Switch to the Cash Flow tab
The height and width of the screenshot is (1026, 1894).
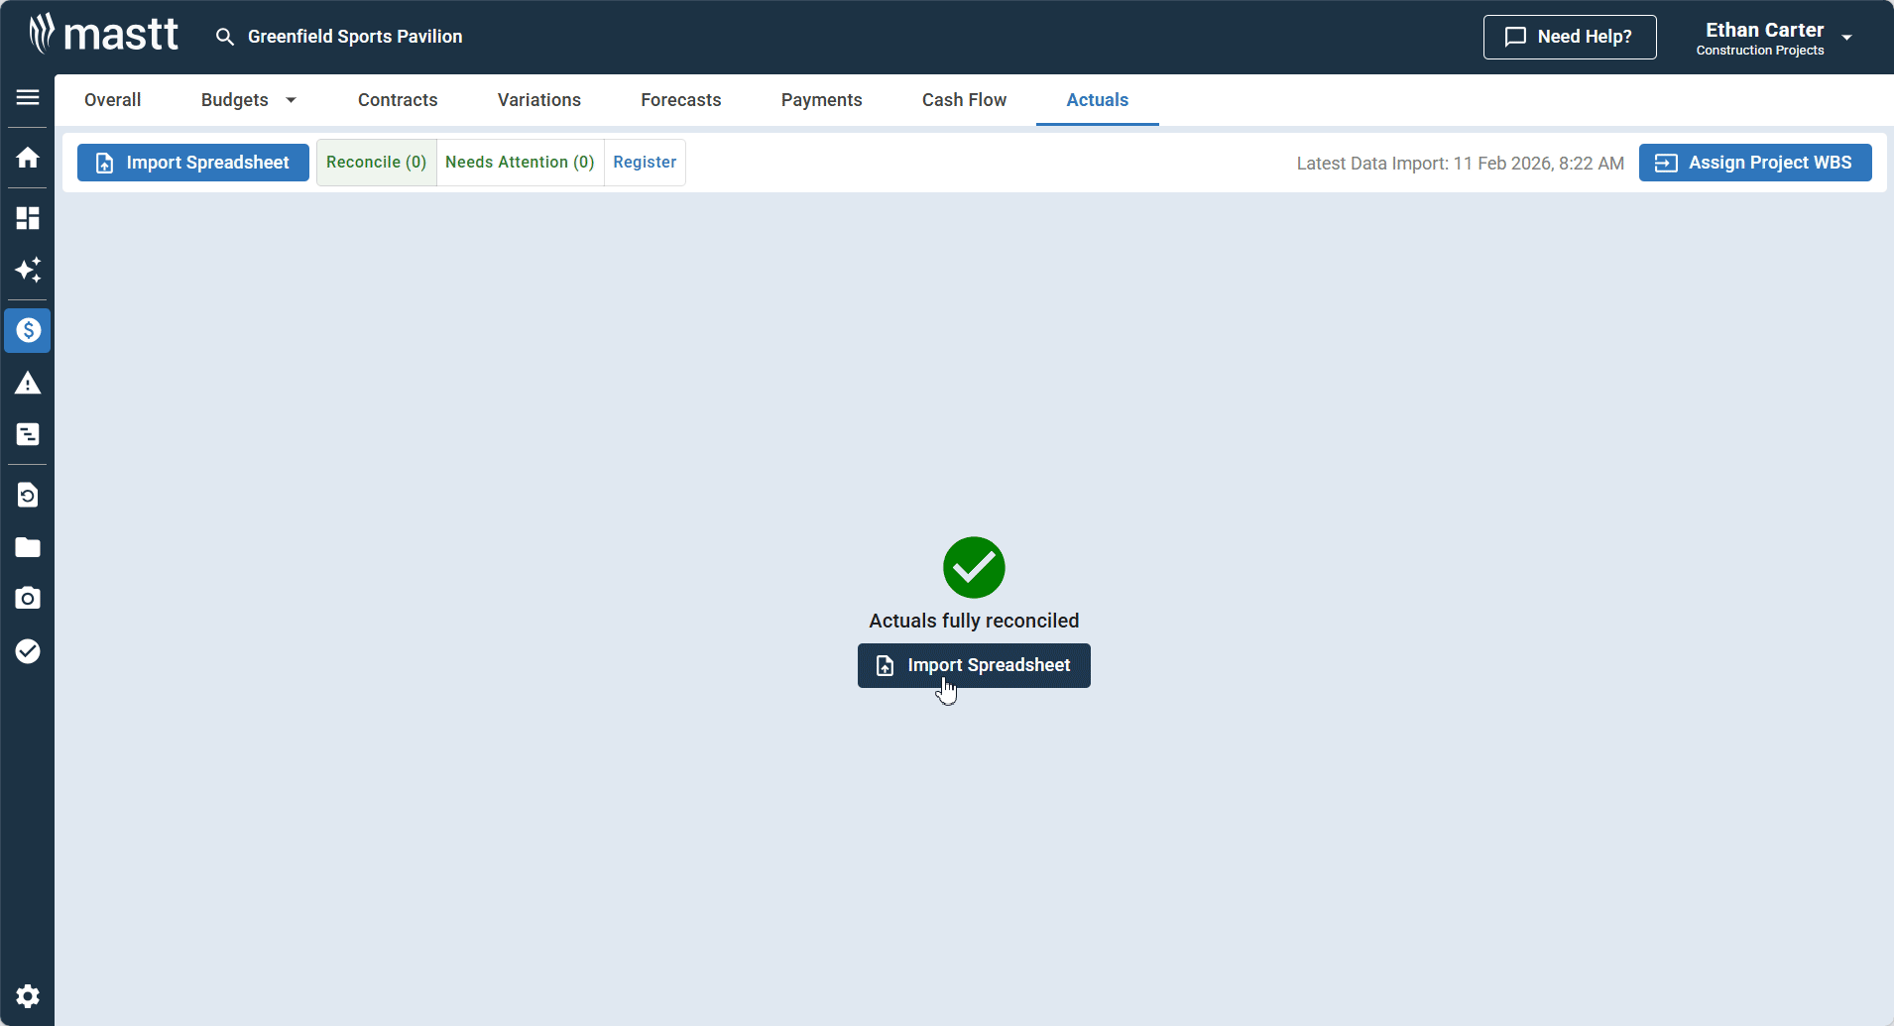point(964,100)
